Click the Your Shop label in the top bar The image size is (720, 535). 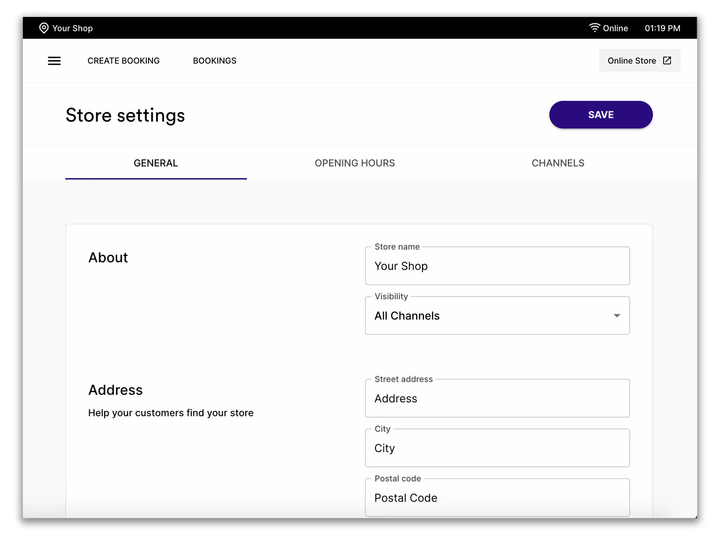73,28
